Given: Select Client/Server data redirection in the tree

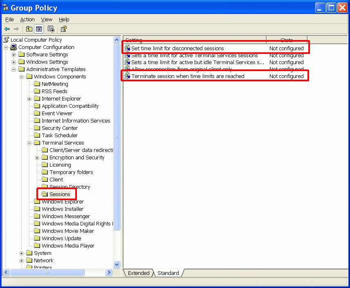Looking at the screenshot, I should (81, 150).
